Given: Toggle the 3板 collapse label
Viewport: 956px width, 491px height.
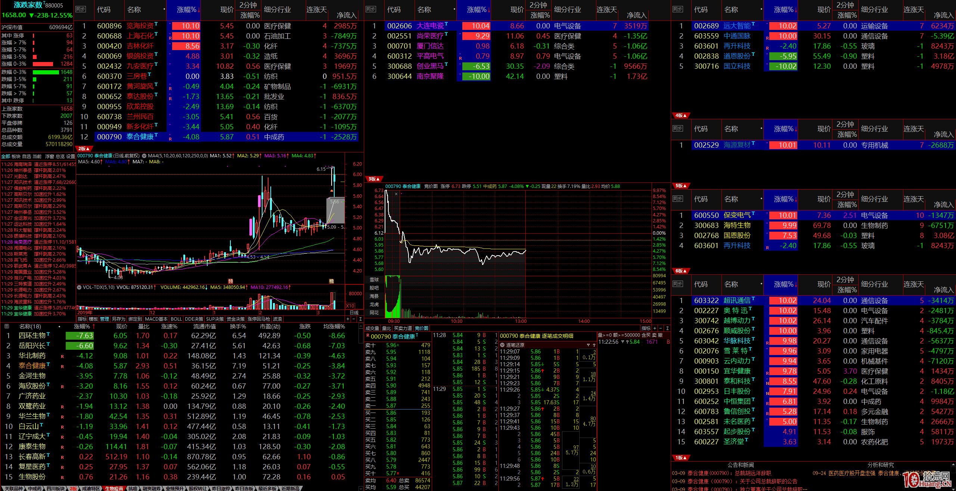Looking at the screenshot, I should [374, 179].
